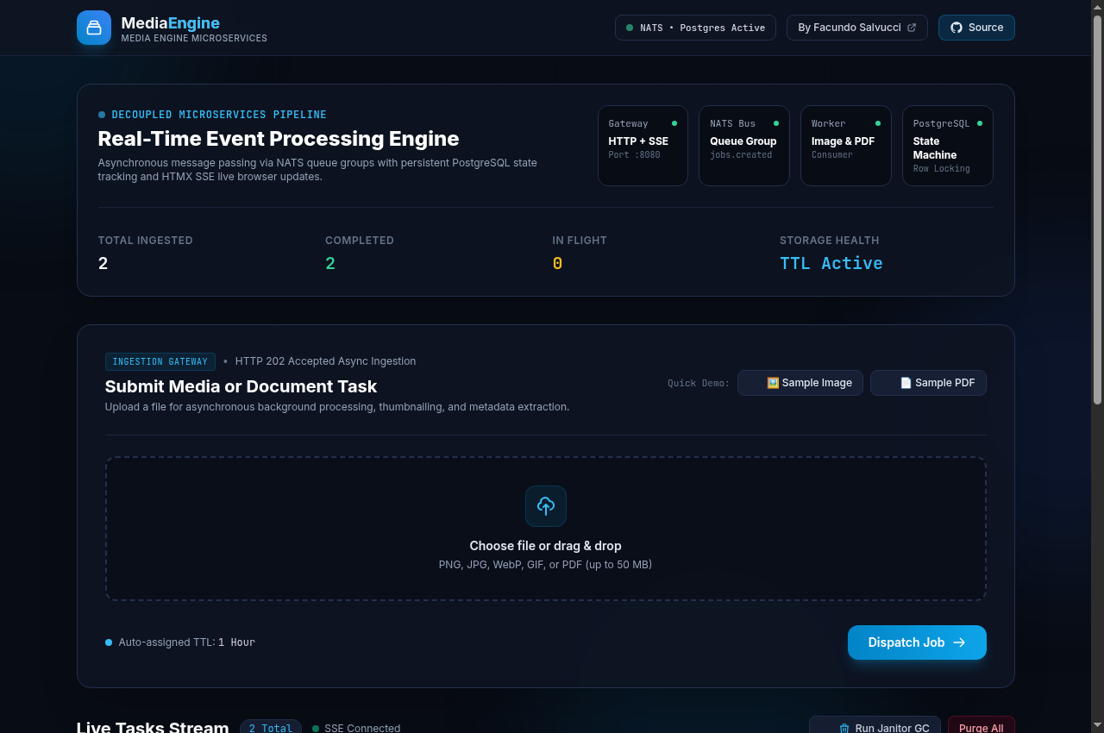
Task: Click the MediaEngine title text
Action: tap(171, 23)
